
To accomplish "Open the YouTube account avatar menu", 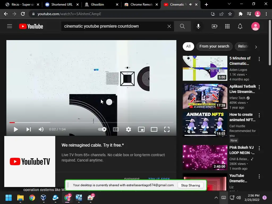I will pyautogui.click(x=255, y=26).
